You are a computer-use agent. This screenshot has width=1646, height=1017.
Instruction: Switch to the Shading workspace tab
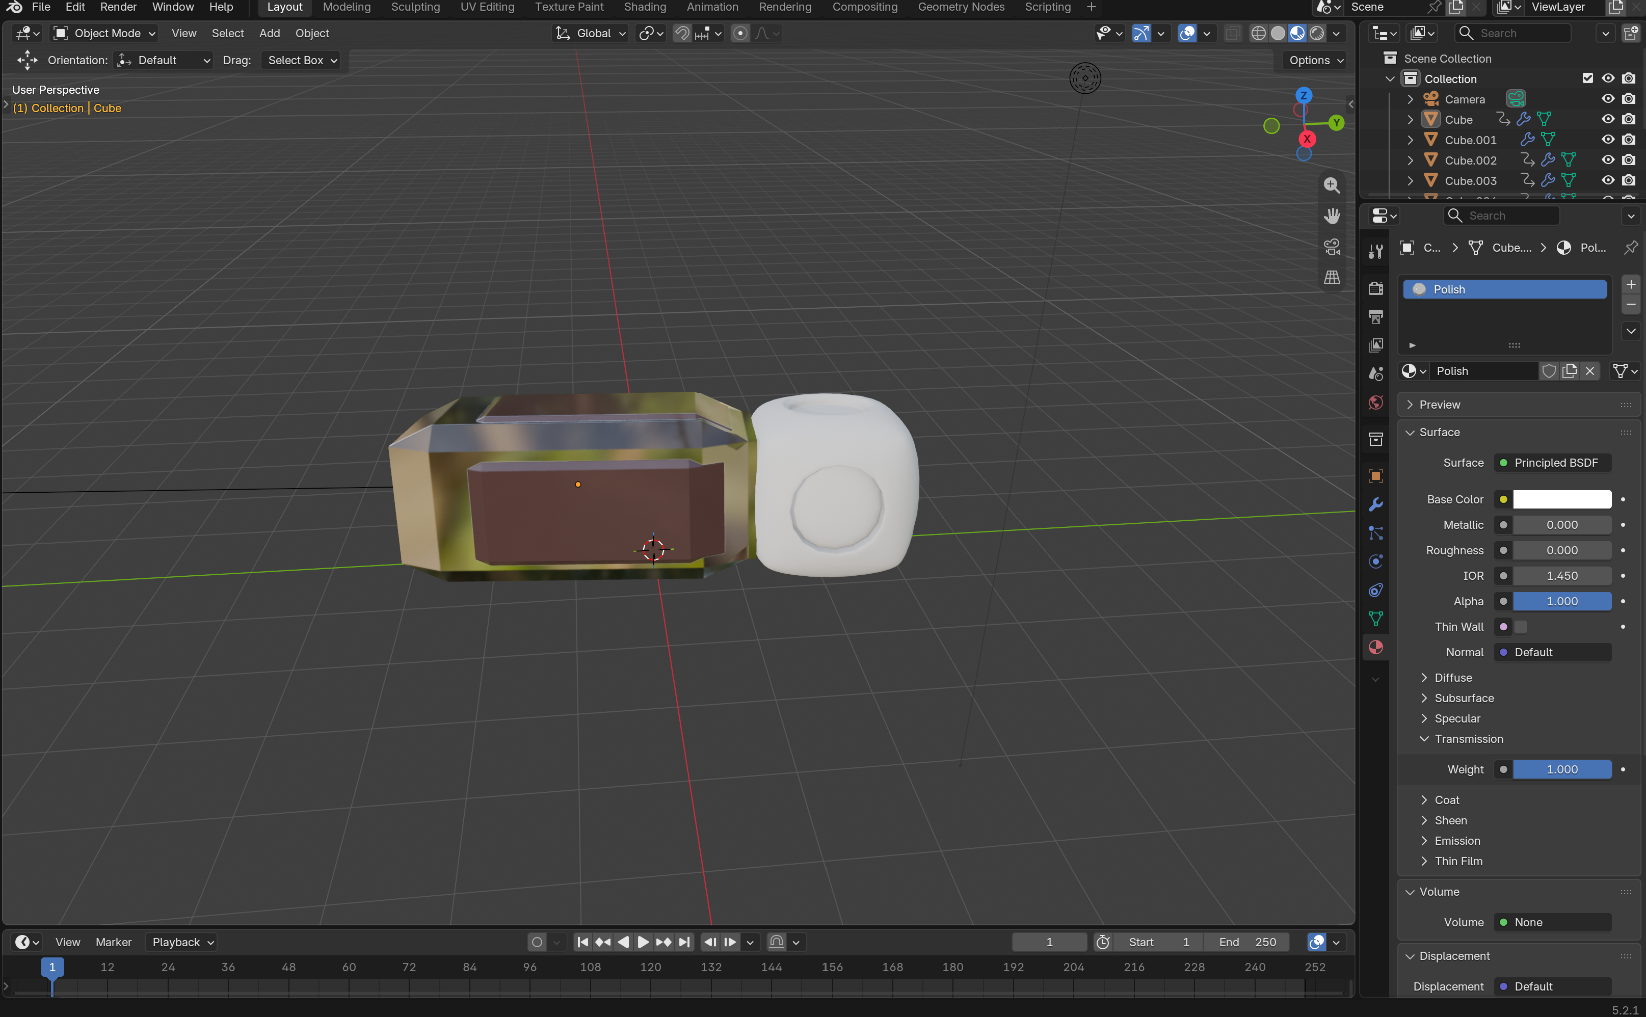[645, 8]
